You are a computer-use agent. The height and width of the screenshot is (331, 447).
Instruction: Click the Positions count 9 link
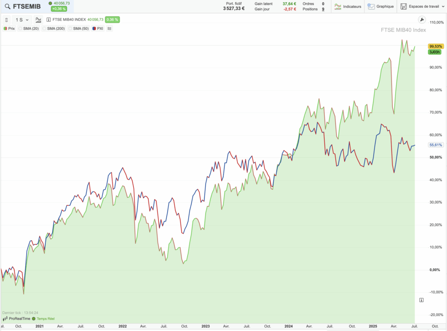click(x=323, y=9)
